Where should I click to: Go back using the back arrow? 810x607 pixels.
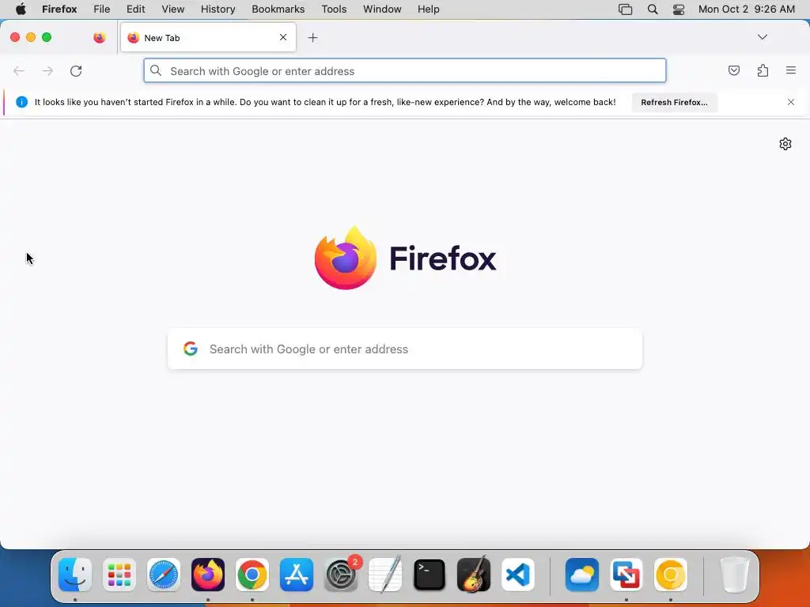coord(19,70)
